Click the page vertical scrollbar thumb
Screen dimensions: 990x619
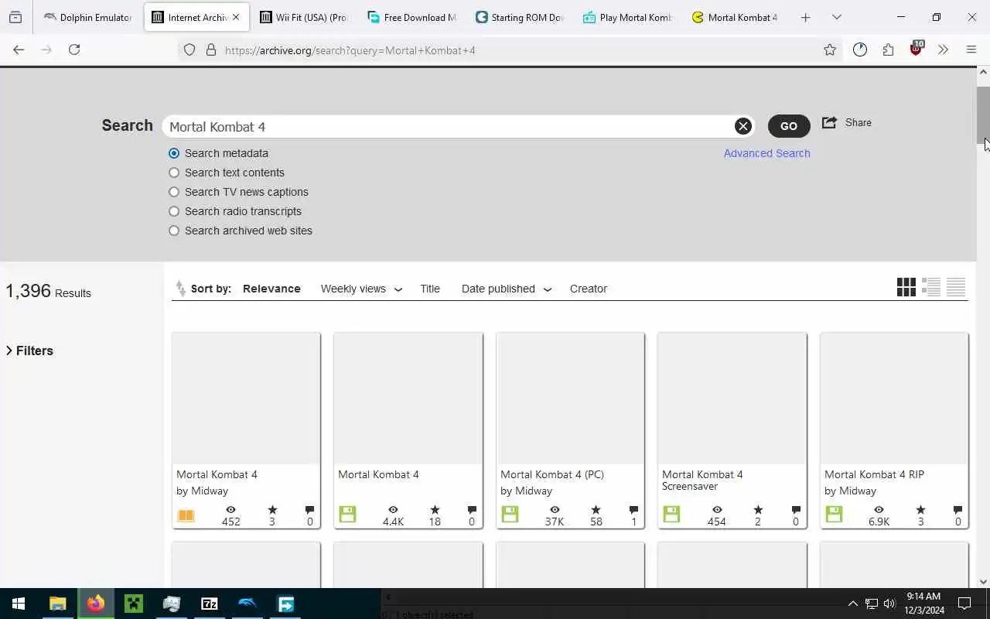pos(983,115)
